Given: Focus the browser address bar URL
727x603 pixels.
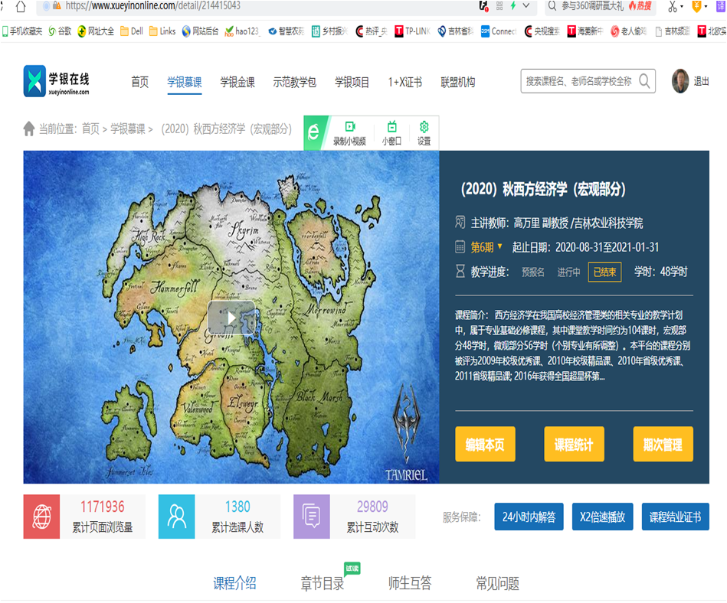Looking at the screenshot, I should [153, 6].
